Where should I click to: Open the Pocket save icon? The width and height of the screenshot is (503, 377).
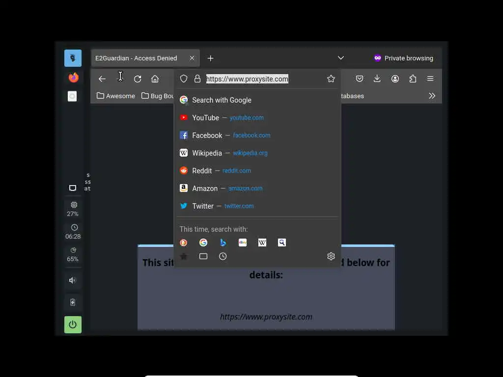(360, 79)
